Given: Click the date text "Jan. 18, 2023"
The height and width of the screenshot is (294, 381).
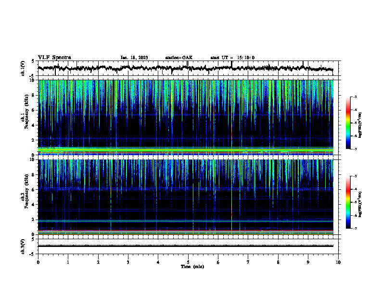Looking at the screenshot, I should (x=134, y=58).
